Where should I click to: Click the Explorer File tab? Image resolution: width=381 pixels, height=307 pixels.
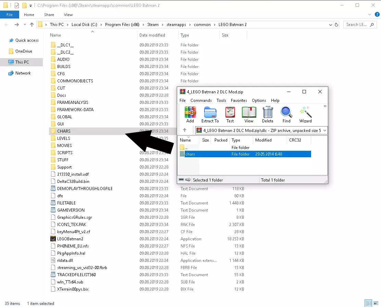click(10, 15)
